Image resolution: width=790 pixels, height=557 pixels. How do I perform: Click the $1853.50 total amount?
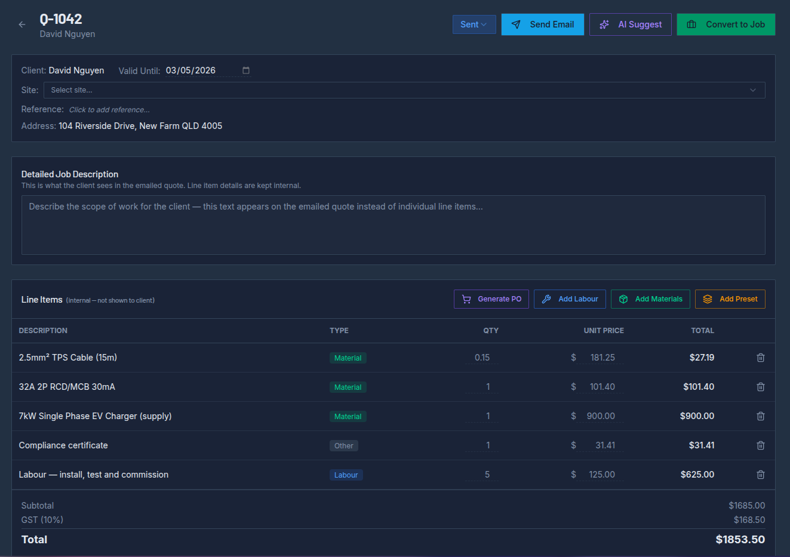click(x=740, y=540)
